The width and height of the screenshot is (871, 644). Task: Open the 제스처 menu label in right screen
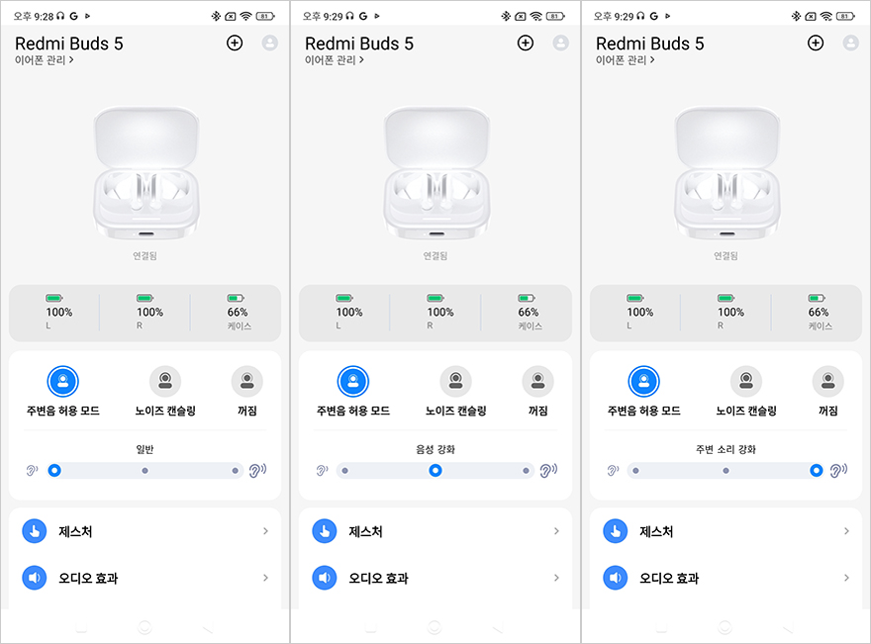[x=656, y=532]
